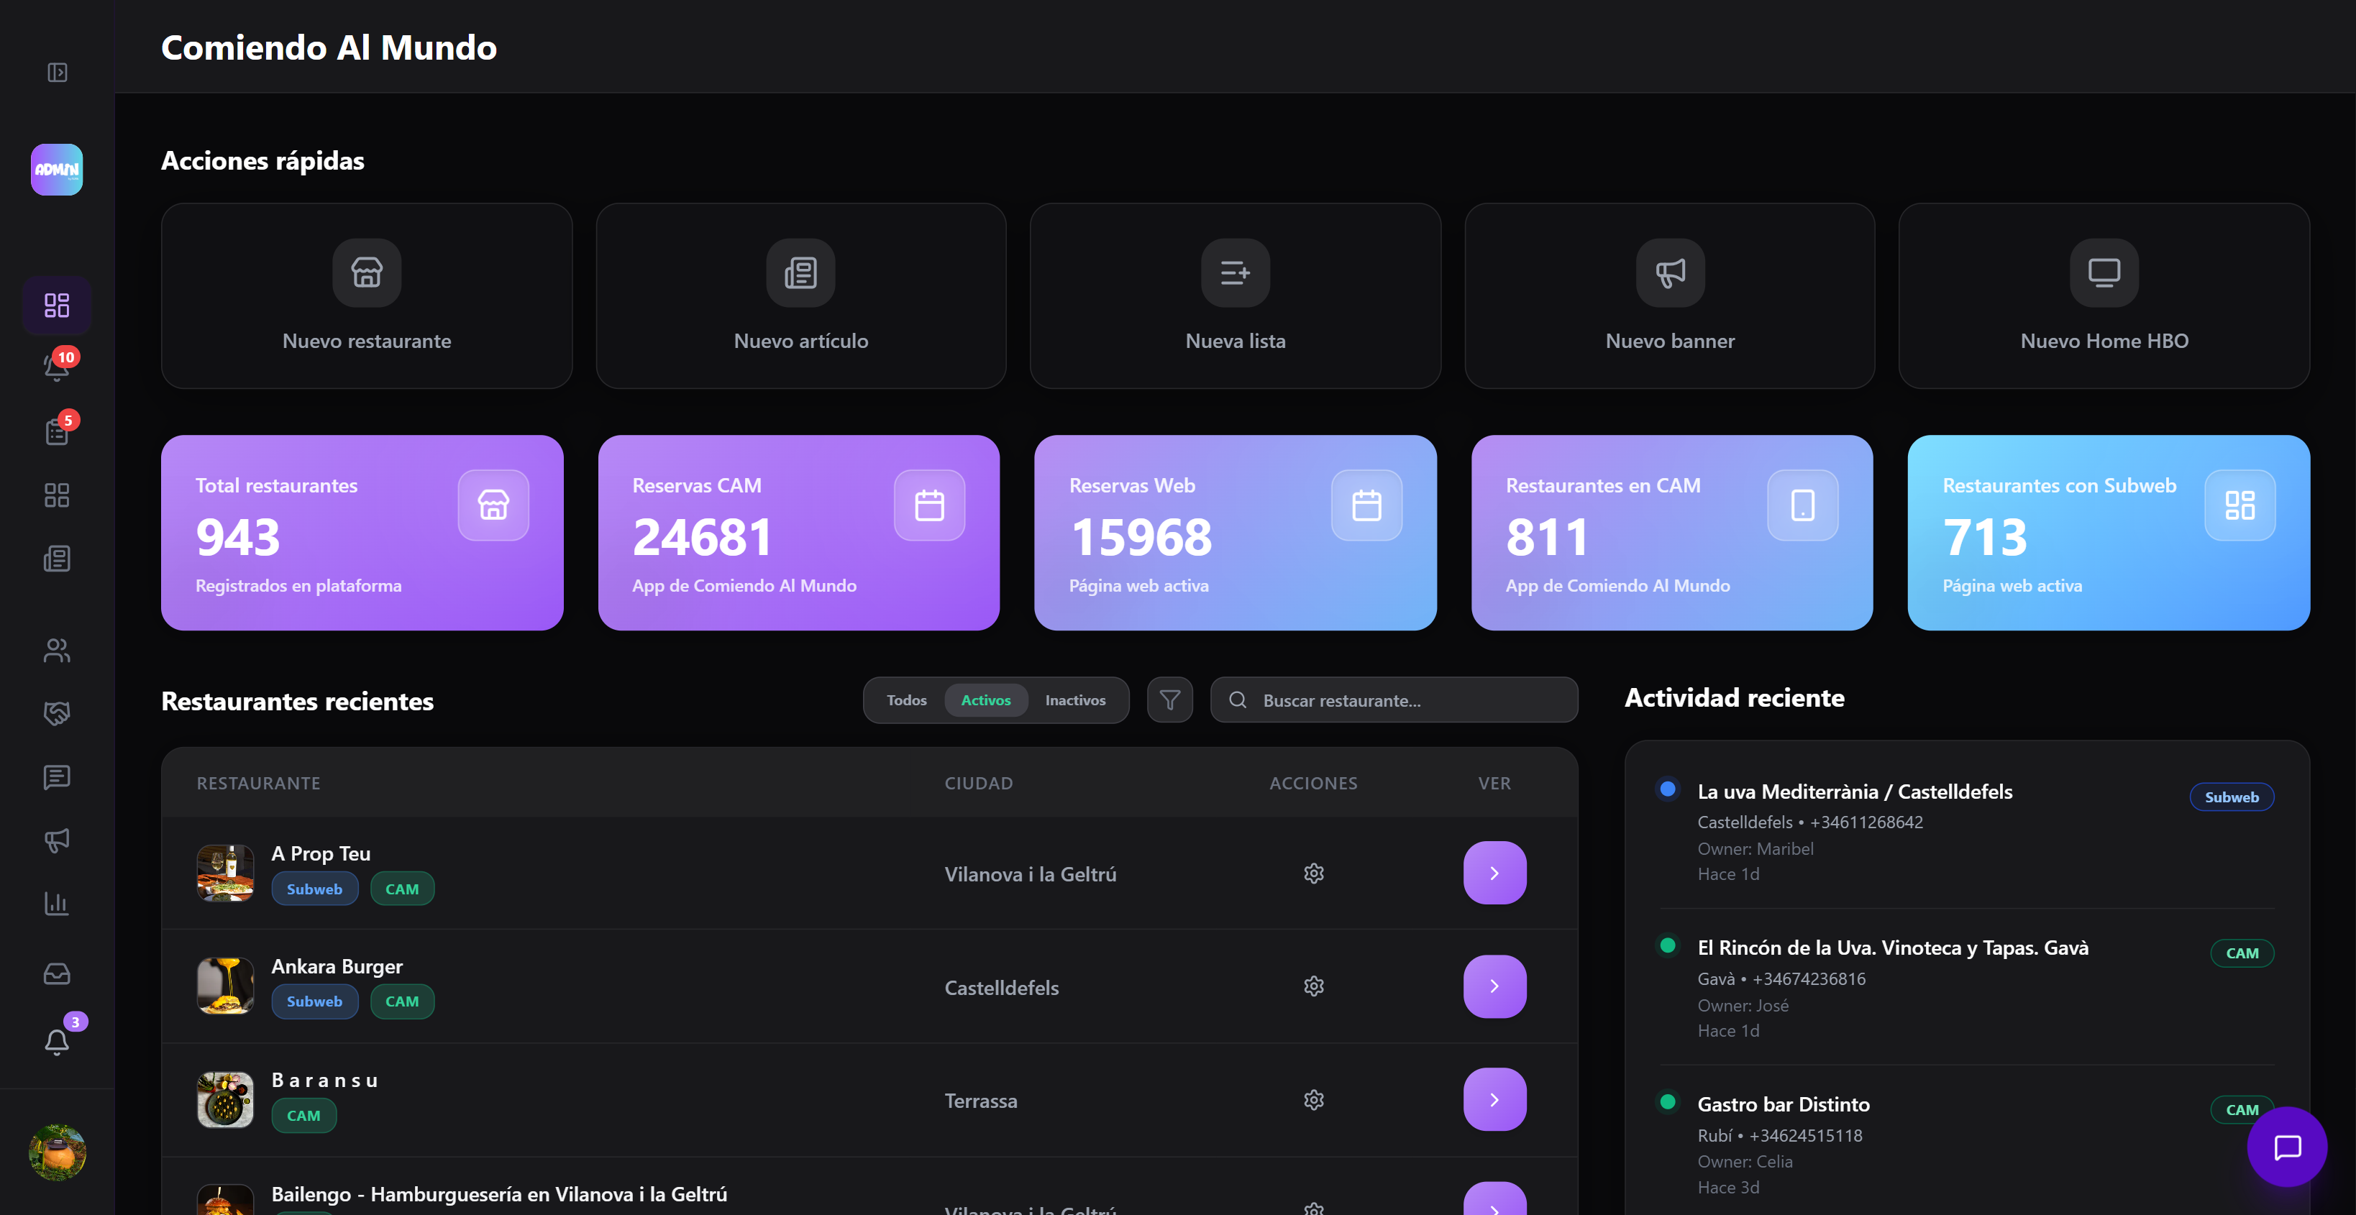View Ankara Burger with the arrow button

pos(1494,986)
